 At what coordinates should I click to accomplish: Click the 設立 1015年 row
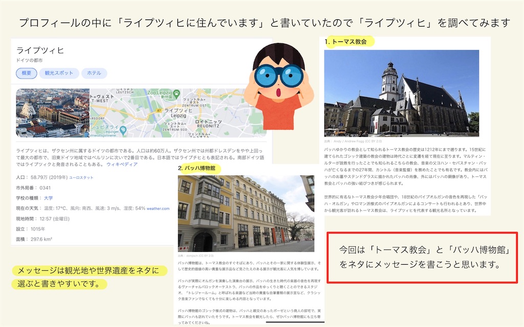(x=30, y=229)
